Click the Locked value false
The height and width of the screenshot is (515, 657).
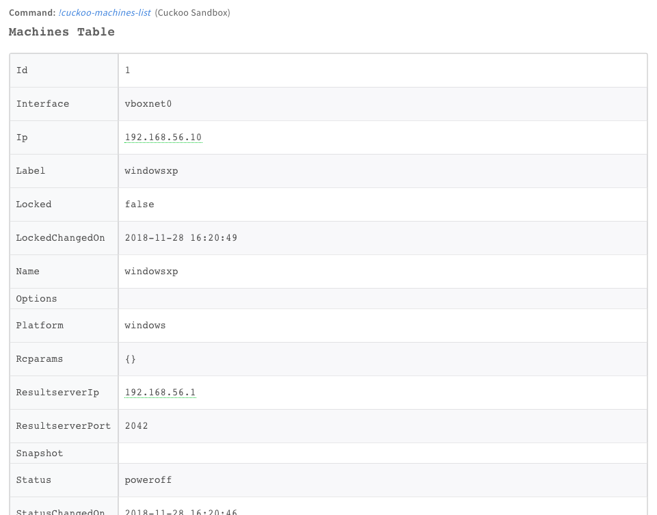coord(139,204)
